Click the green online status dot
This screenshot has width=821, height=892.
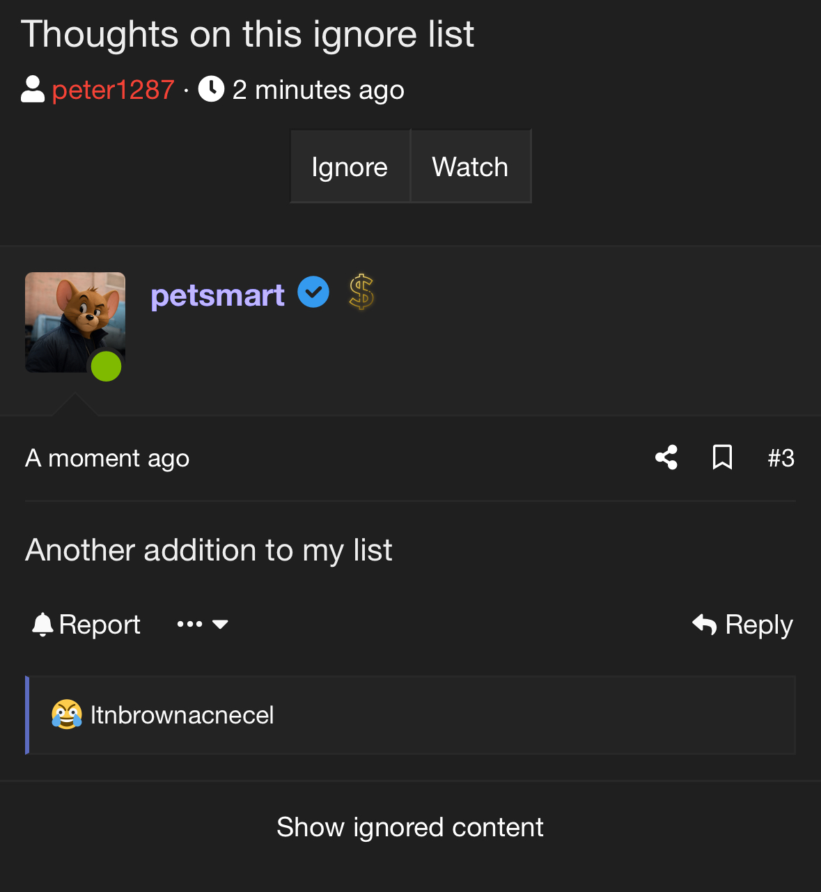(107, 366)
